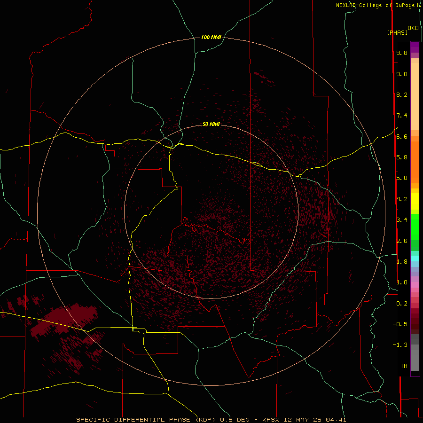Click the cyan segment of the color bar
Image resolution: width=423 pixels, height=423 pixels.
point(415,258)
